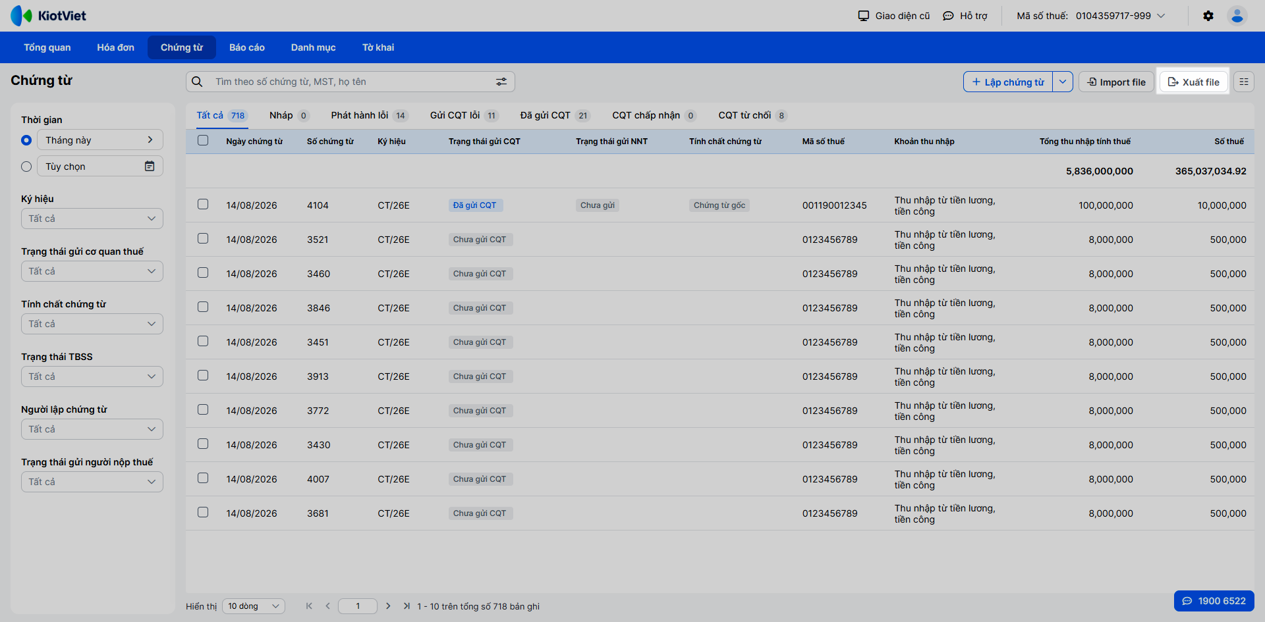
Task: Click the Giao diện cũ link
Action: [x=903, y=16]
